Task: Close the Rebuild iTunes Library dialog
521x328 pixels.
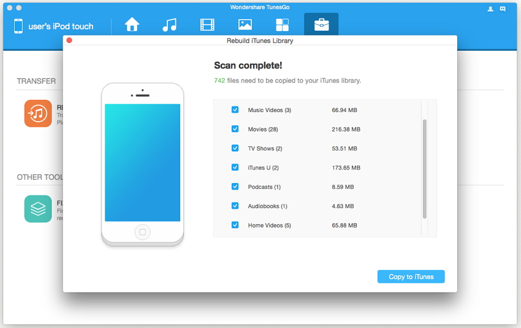Action: pos(69,40)
